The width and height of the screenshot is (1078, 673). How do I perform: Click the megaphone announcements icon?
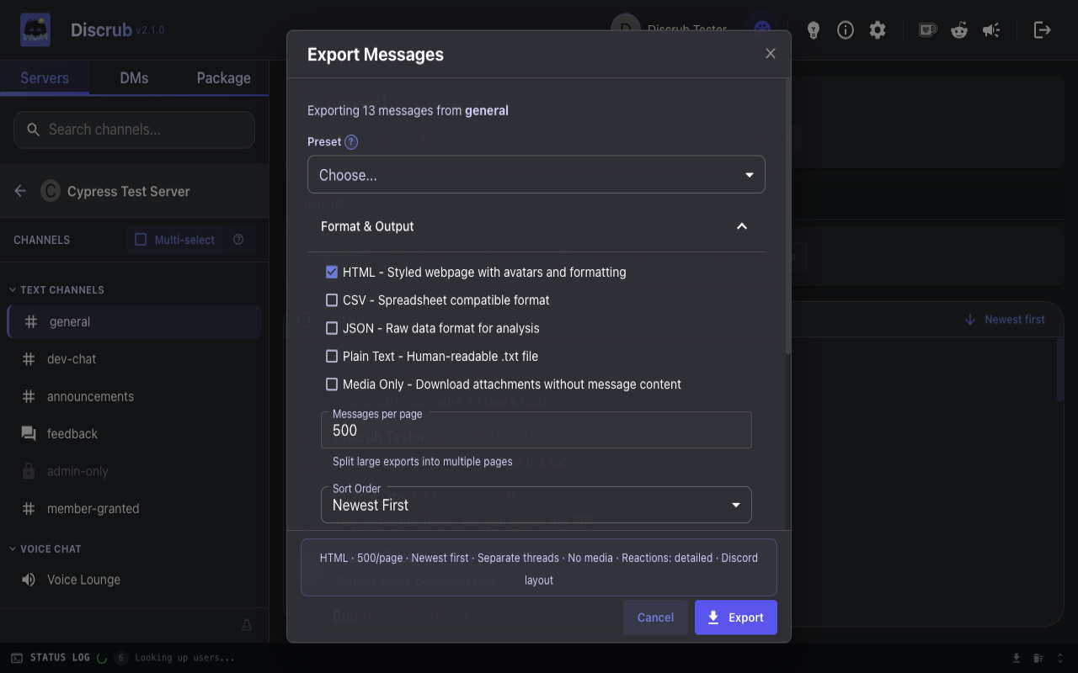point(991,30)
